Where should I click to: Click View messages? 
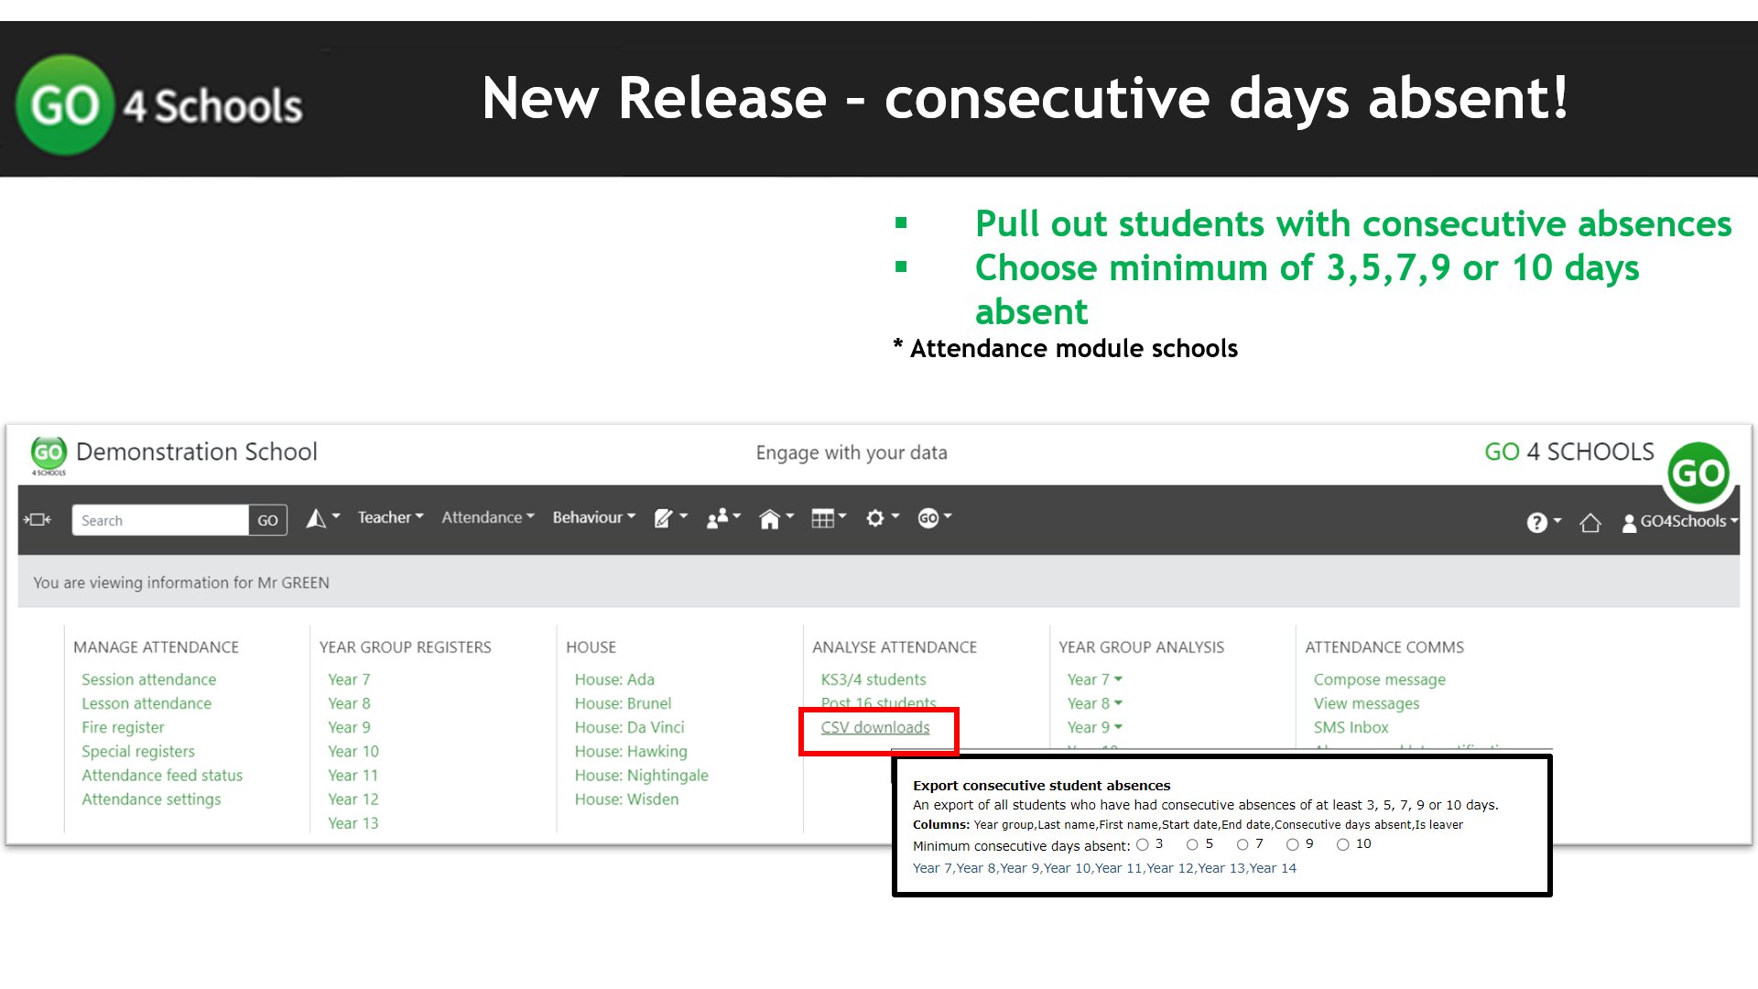[x=1366, y=703]
